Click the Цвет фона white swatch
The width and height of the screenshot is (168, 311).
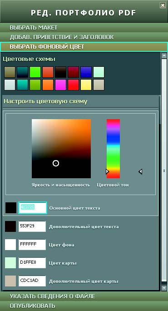(x=10, y=245)
